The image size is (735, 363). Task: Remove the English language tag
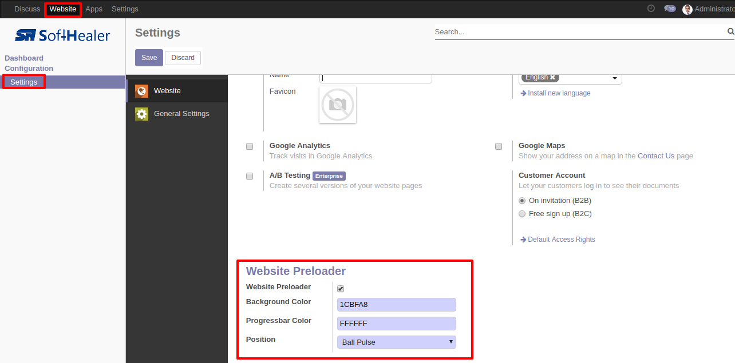tap(552, 78)
